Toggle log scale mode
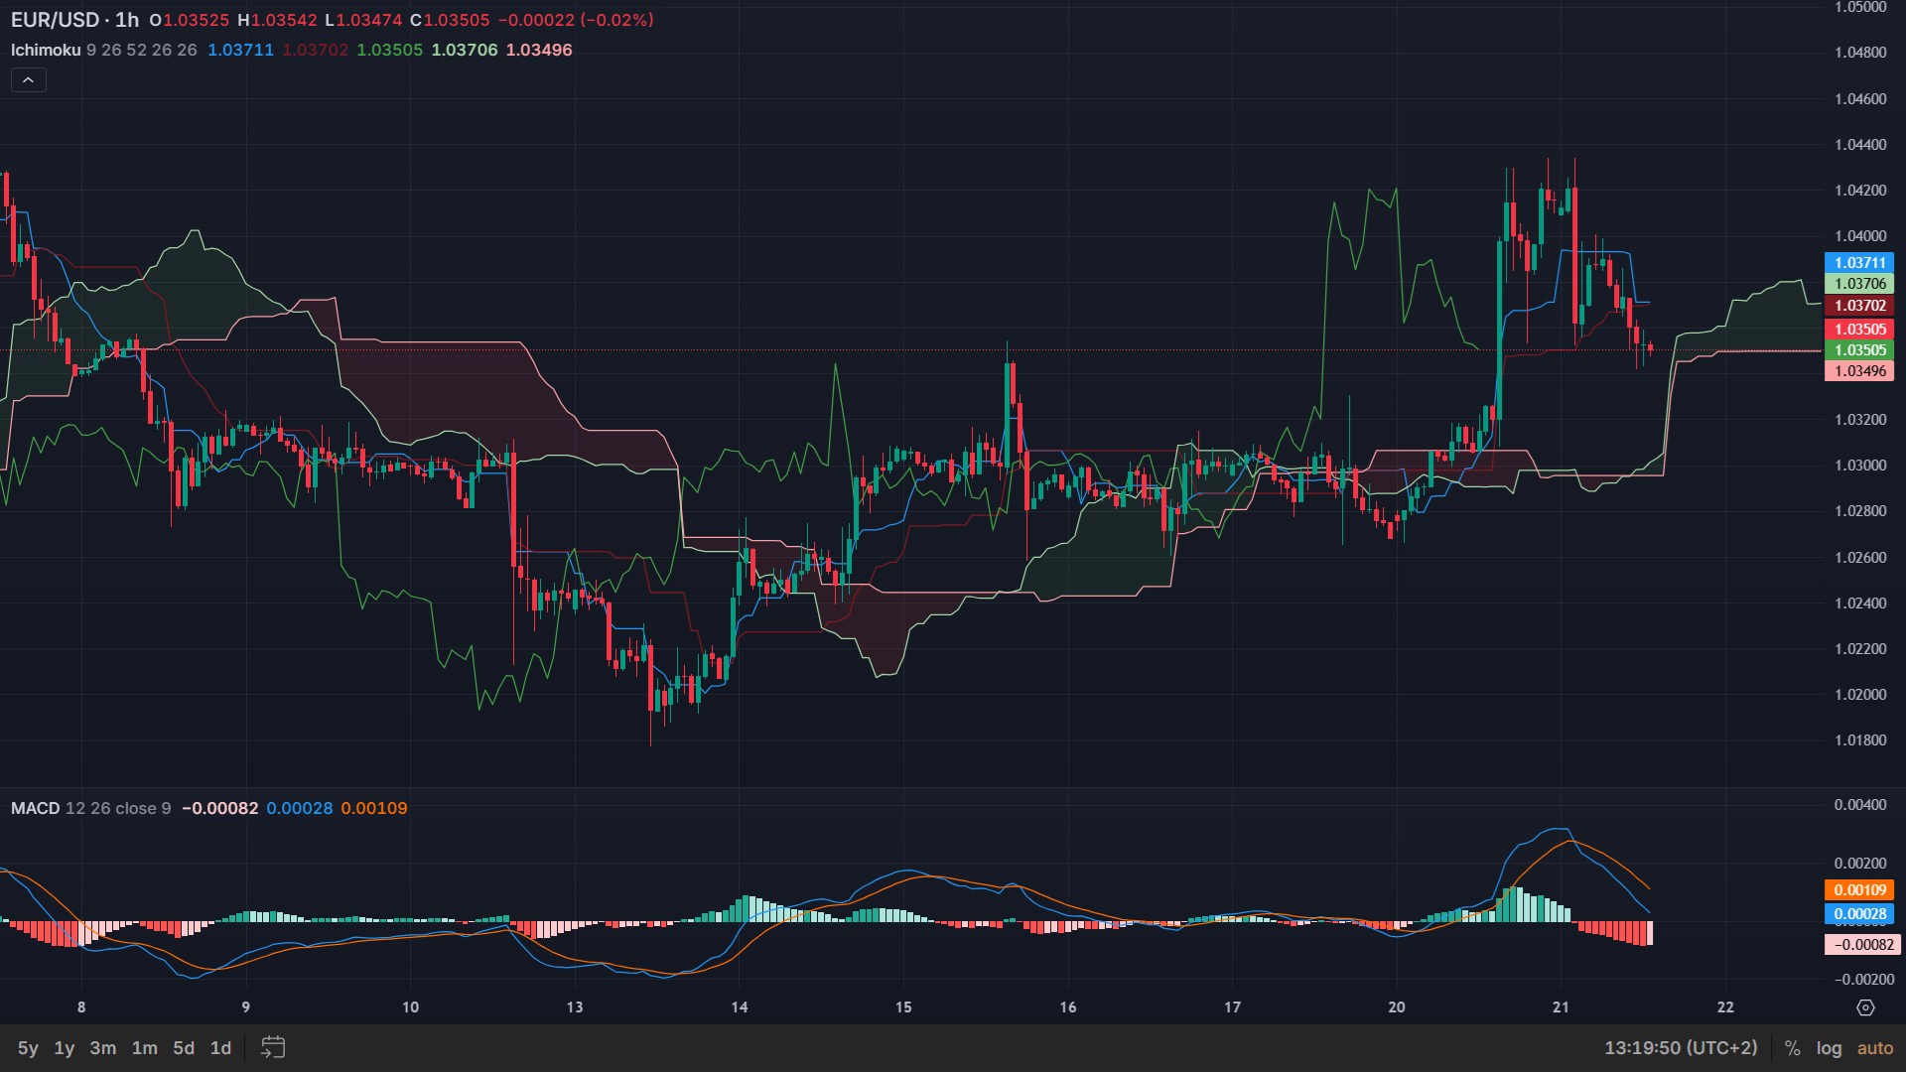The height and width of the screenshot is (1072, 1906). [x=1829, y=1048]
